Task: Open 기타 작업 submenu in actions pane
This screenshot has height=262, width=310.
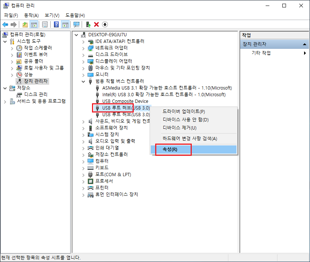Action: 275,53
